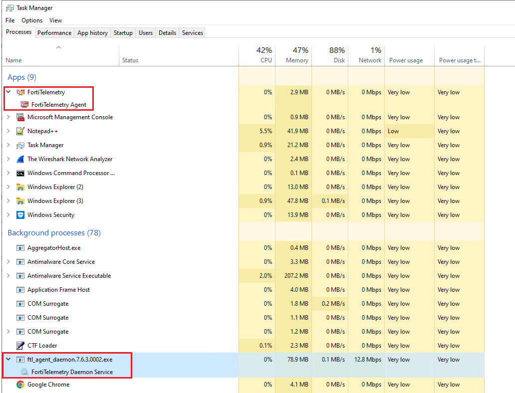The height and width of the screenshot is (393, 515).
Task: Click the Windows Command Processor icon
Action: [x=20, y=173]
